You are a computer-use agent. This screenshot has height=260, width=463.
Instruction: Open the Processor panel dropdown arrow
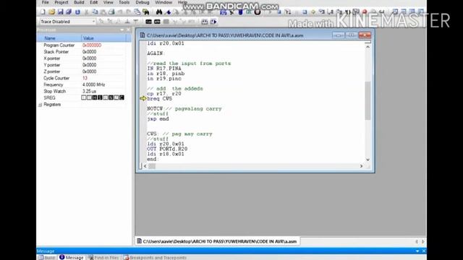pyautogui.click(x=122, y=30)
